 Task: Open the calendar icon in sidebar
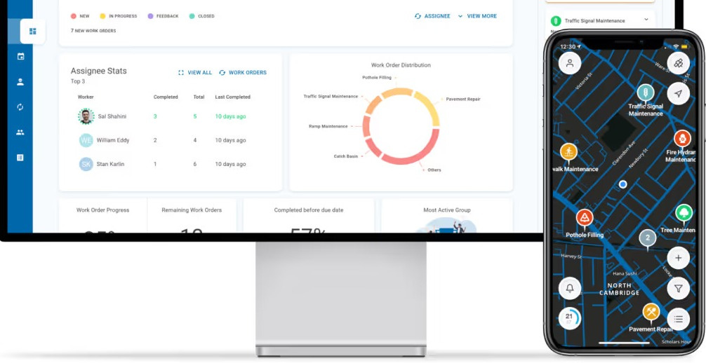[x=20, y=57]
